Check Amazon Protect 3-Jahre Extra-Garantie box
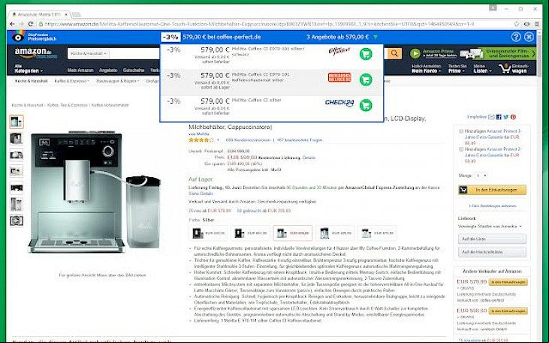 [461, 131]
